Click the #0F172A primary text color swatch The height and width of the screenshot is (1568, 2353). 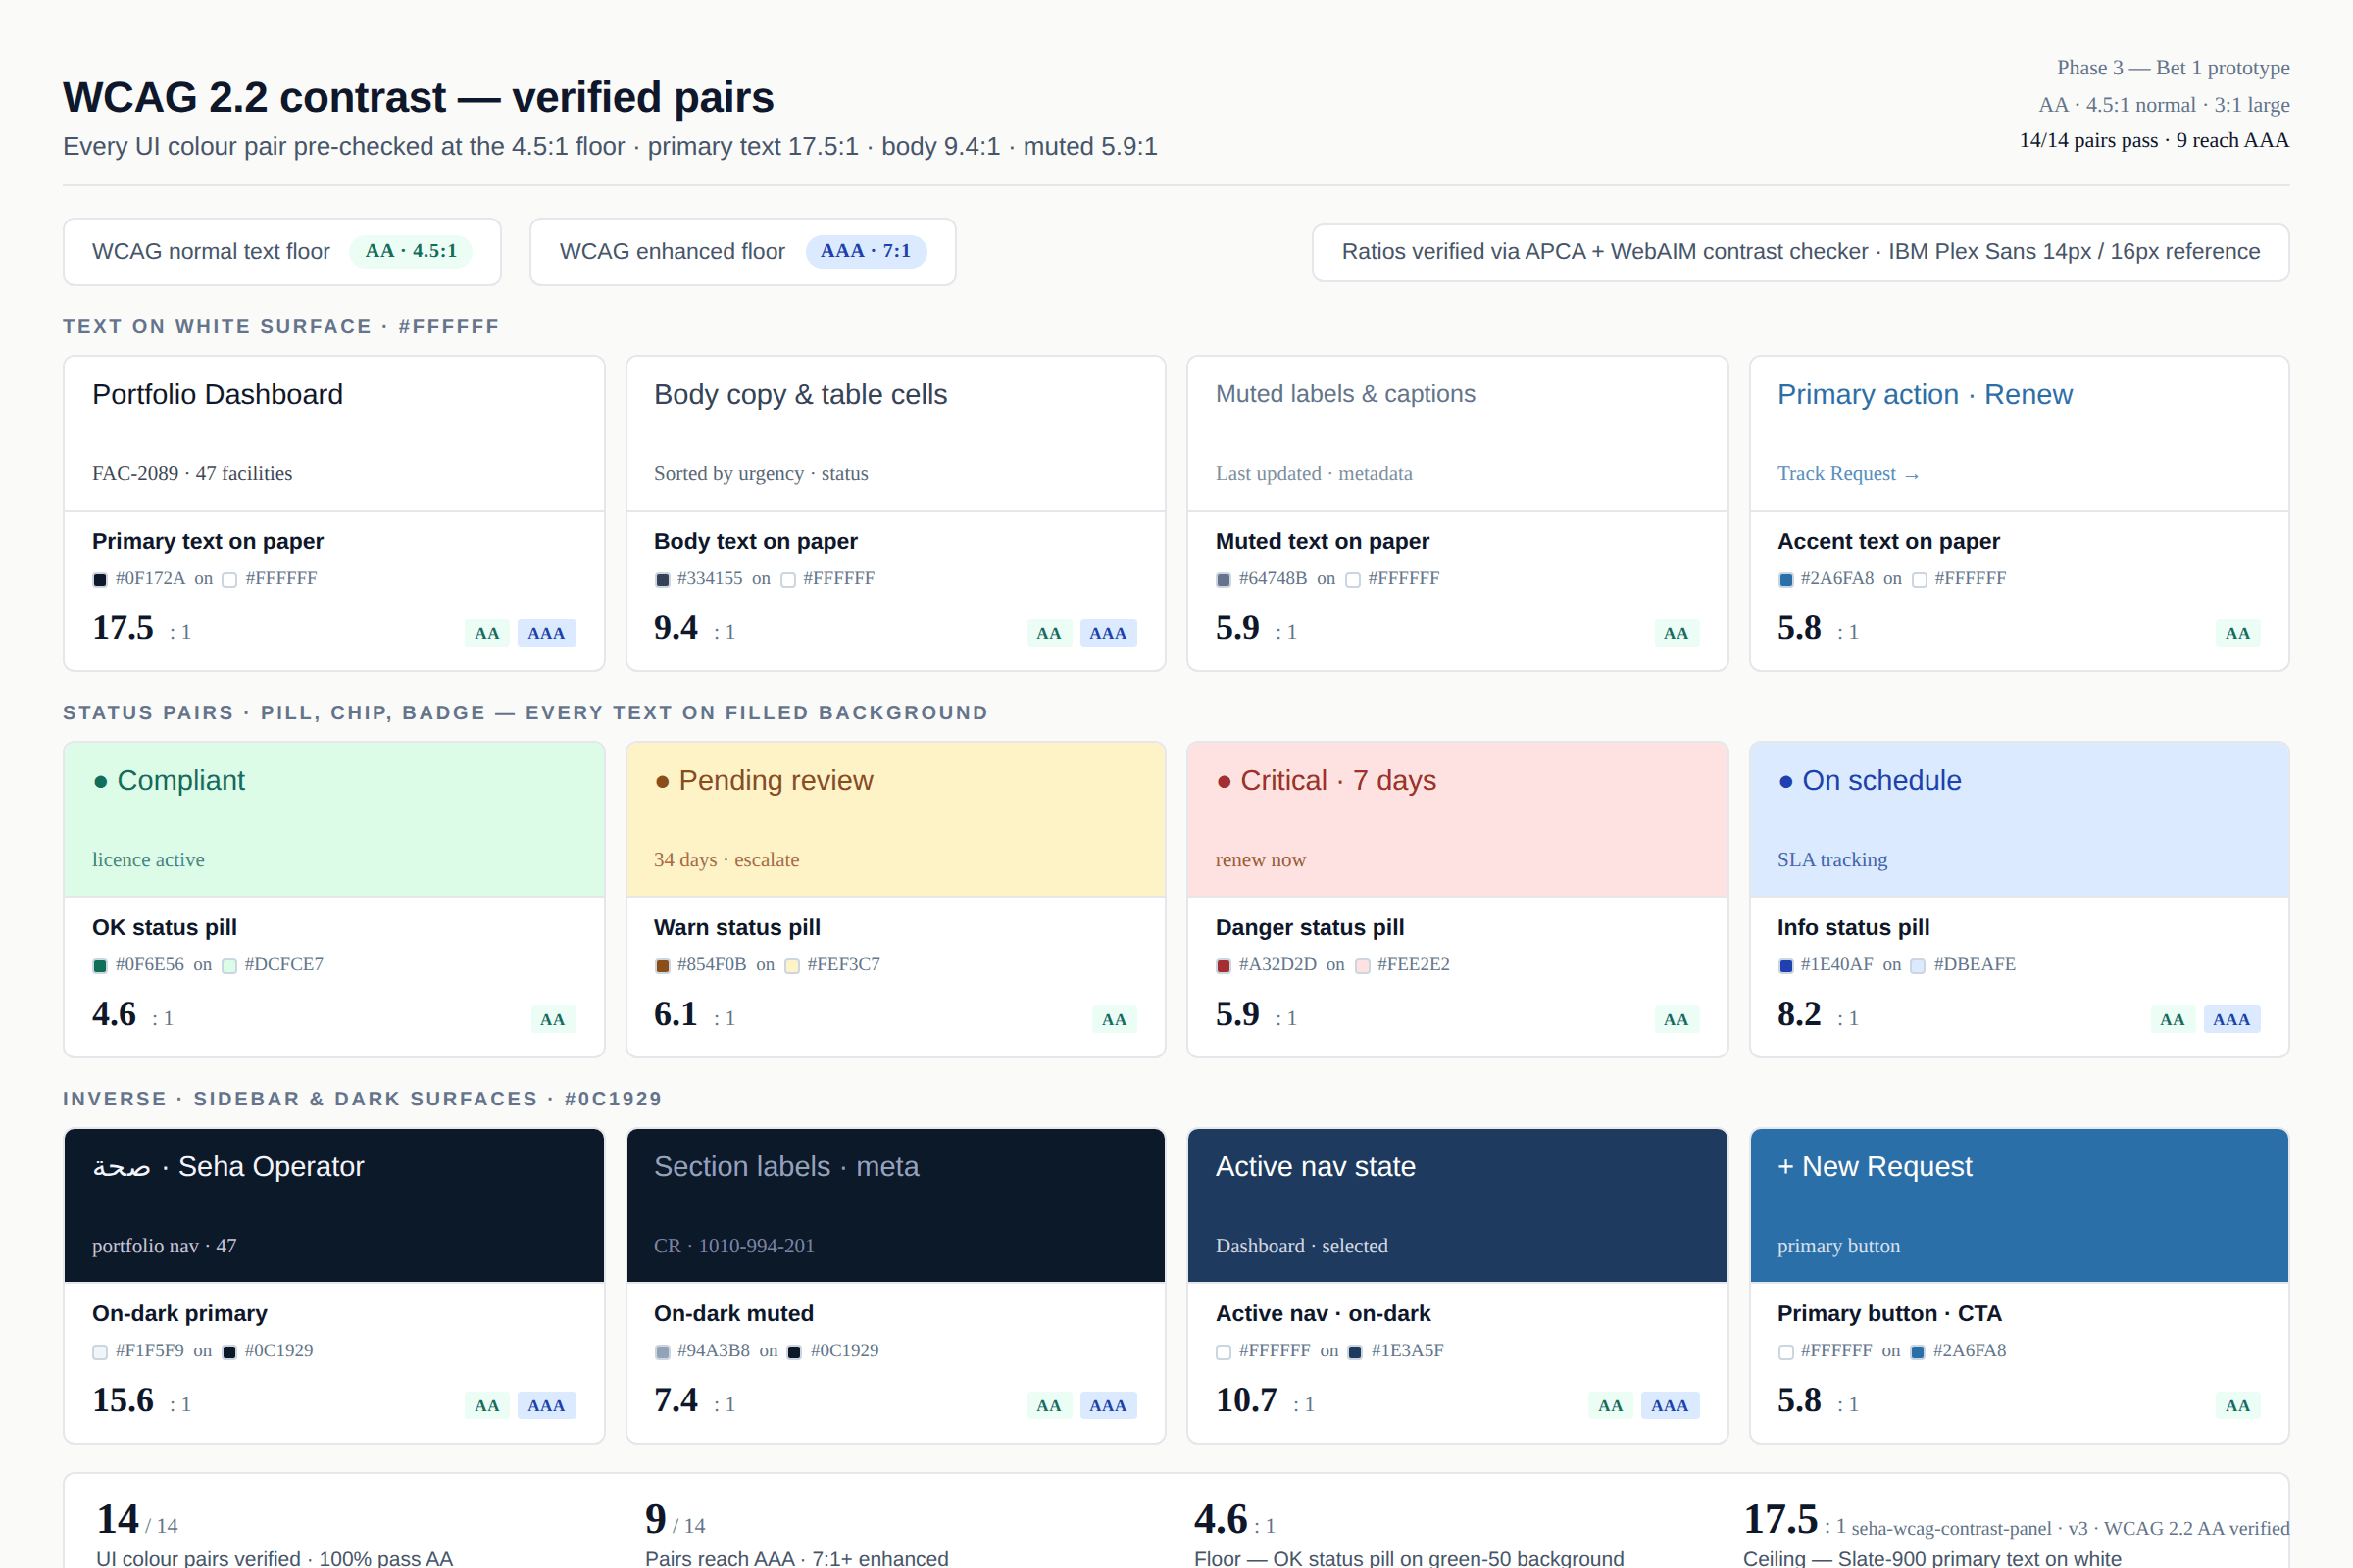coord(100,580)
